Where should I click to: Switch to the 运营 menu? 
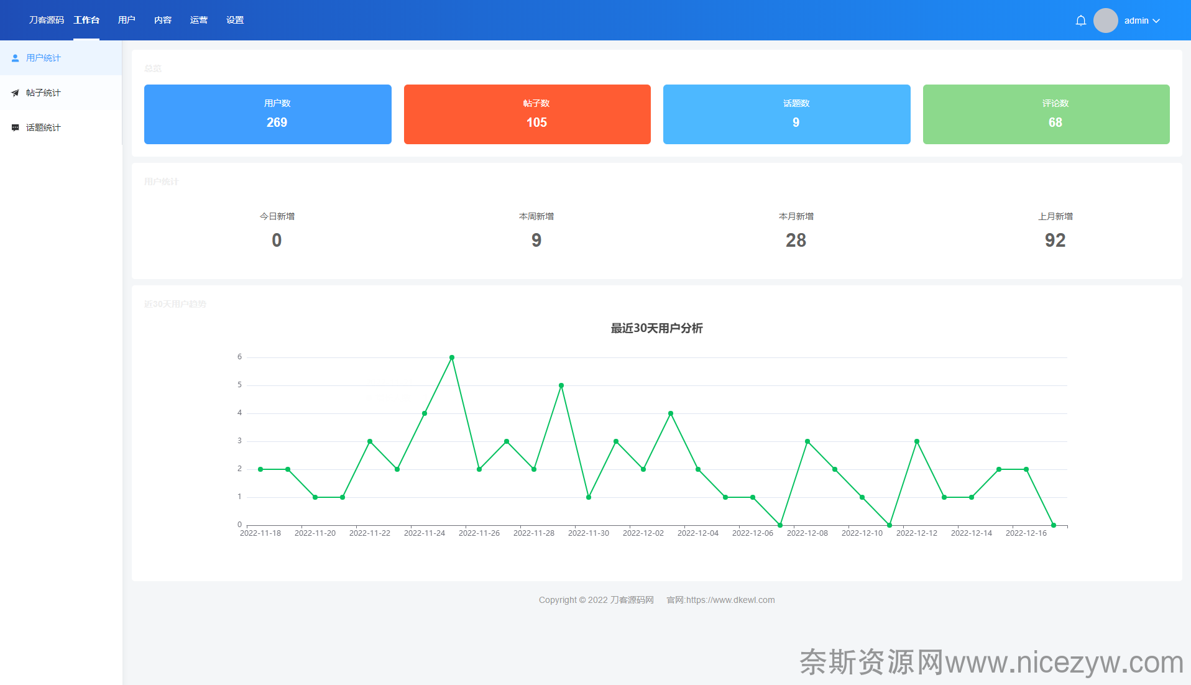pos(199,20)
